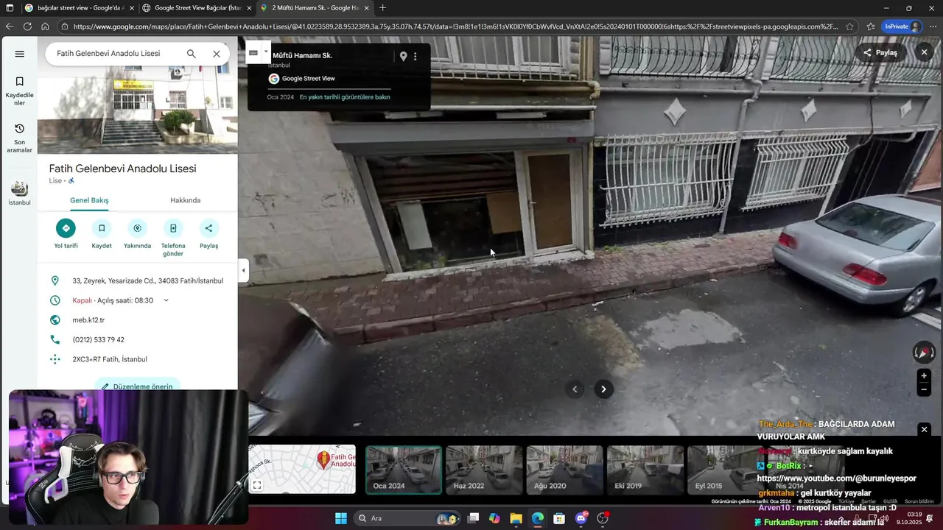The width and height of the screenshot is (943, 530).
Task: Close the bağcılar street view tab
Action: (131, 8)
